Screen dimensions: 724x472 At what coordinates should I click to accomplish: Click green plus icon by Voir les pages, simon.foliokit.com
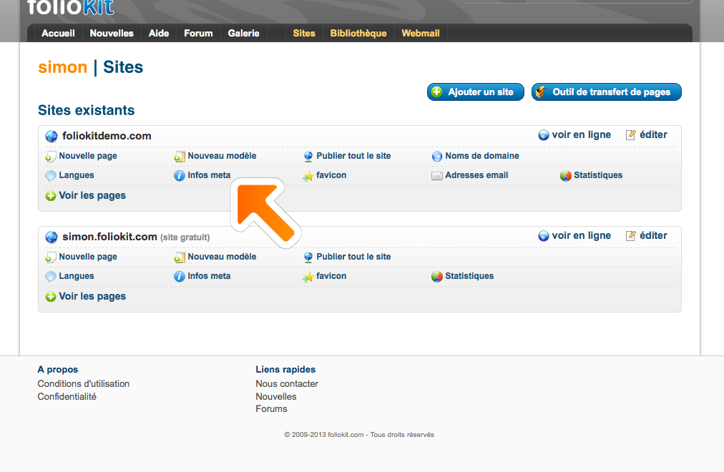point(51,297)
